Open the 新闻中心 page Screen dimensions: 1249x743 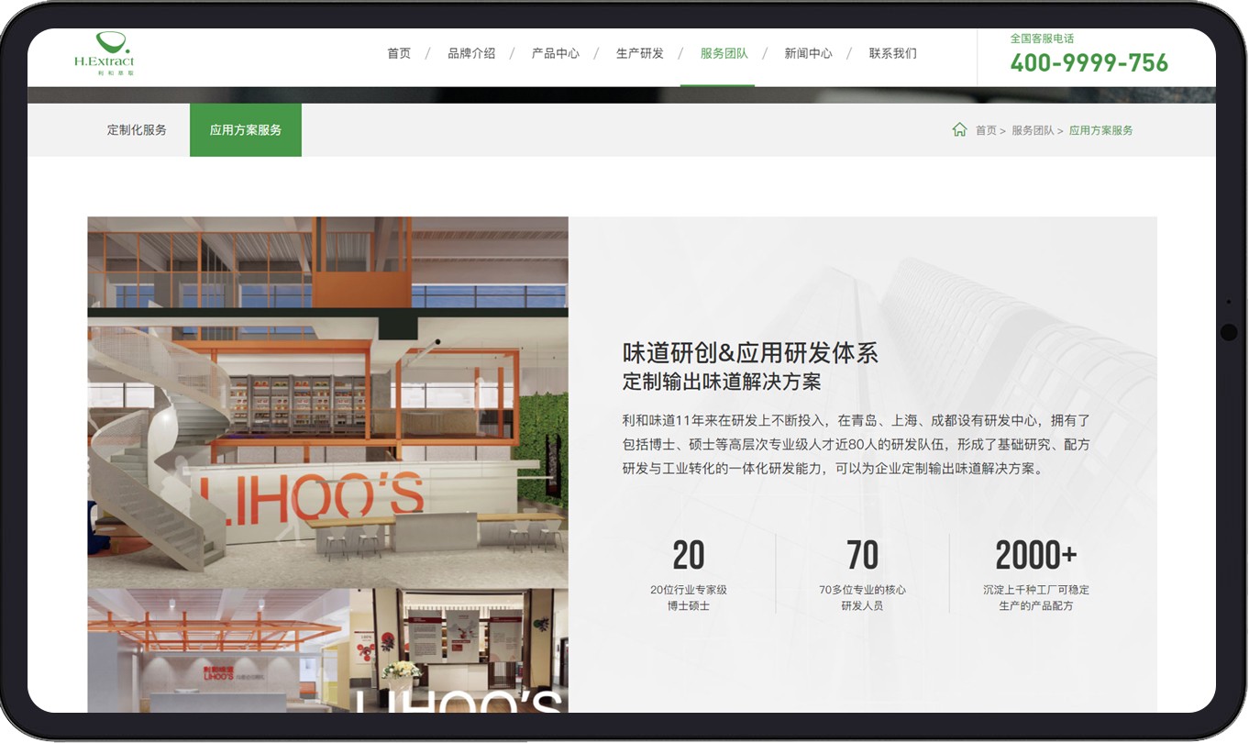(x=808, y=54)
